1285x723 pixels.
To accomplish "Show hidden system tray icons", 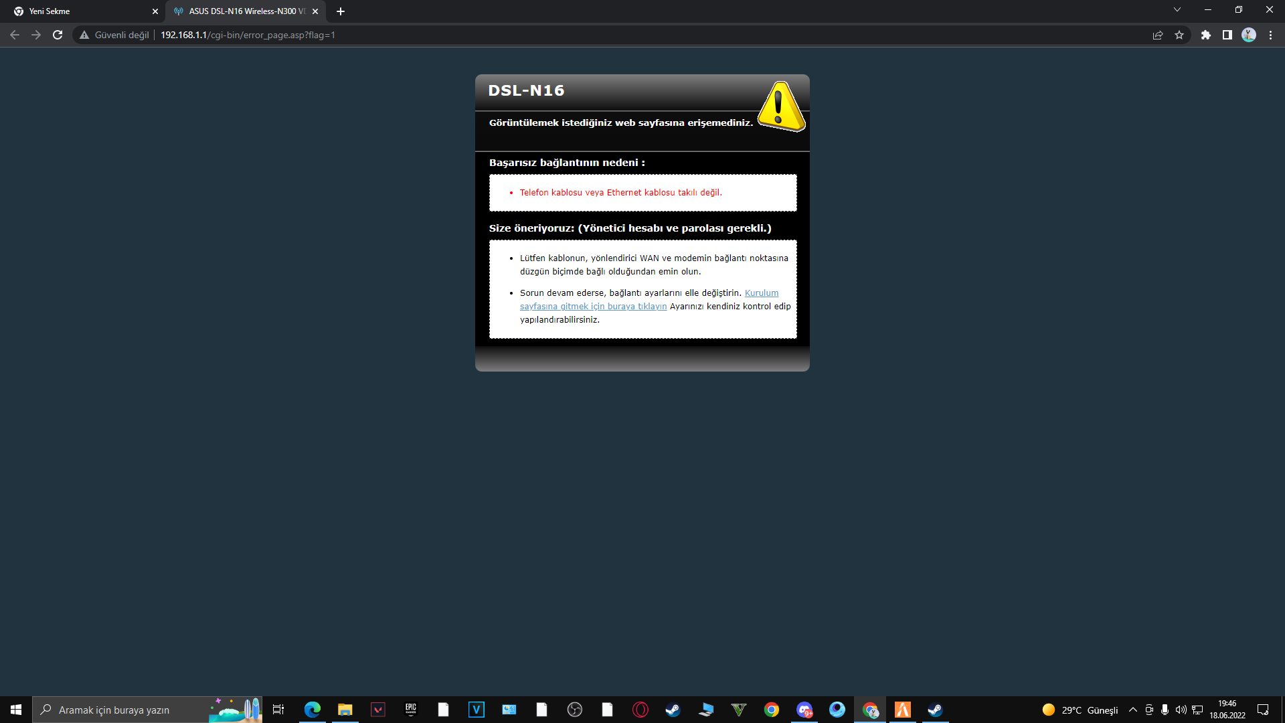I will pos(1132,710).
